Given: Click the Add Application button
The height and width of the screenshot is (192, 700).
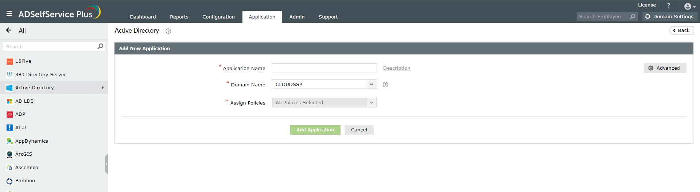Looking at the screenshot, I should coord(315,130).
